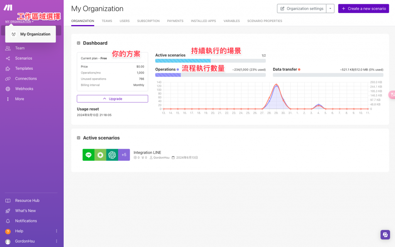Click the Make logo

(8, 8)
